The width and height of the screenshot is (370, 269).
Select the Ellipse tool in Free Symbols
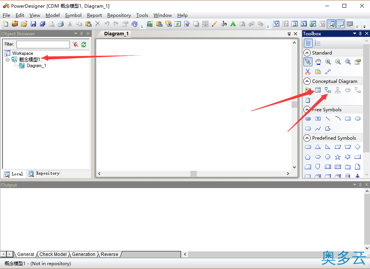pyautogui.click(x=358, y=119)
